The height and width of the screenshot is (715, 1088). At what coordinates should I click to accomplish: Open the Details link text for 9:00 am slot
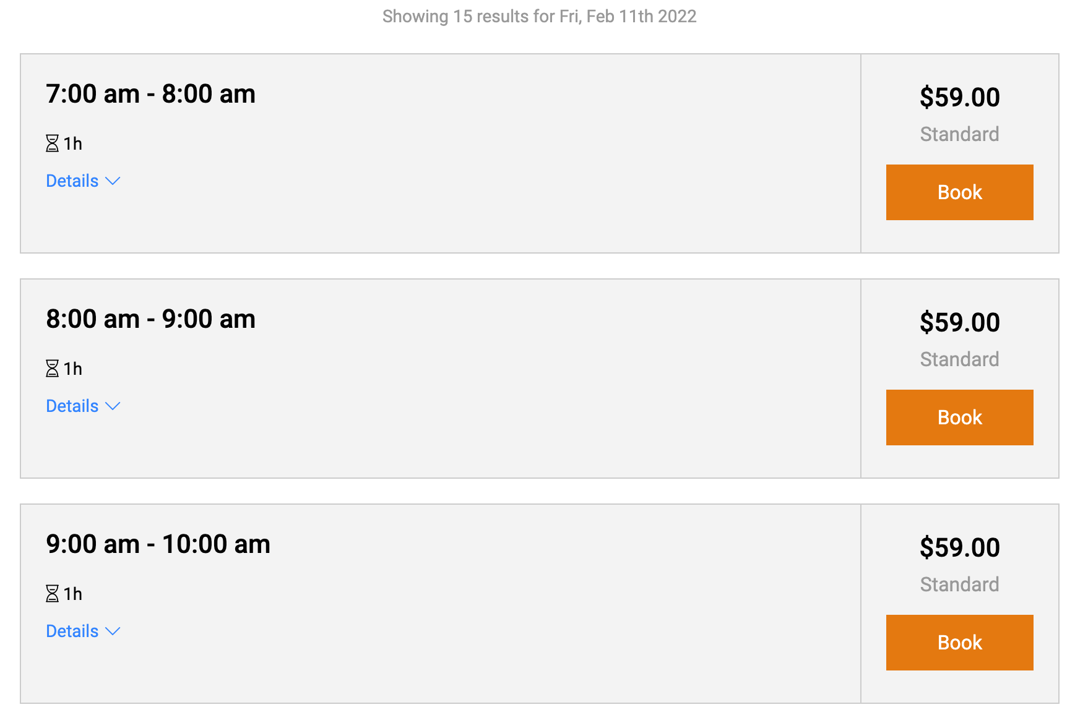point(72,632)
